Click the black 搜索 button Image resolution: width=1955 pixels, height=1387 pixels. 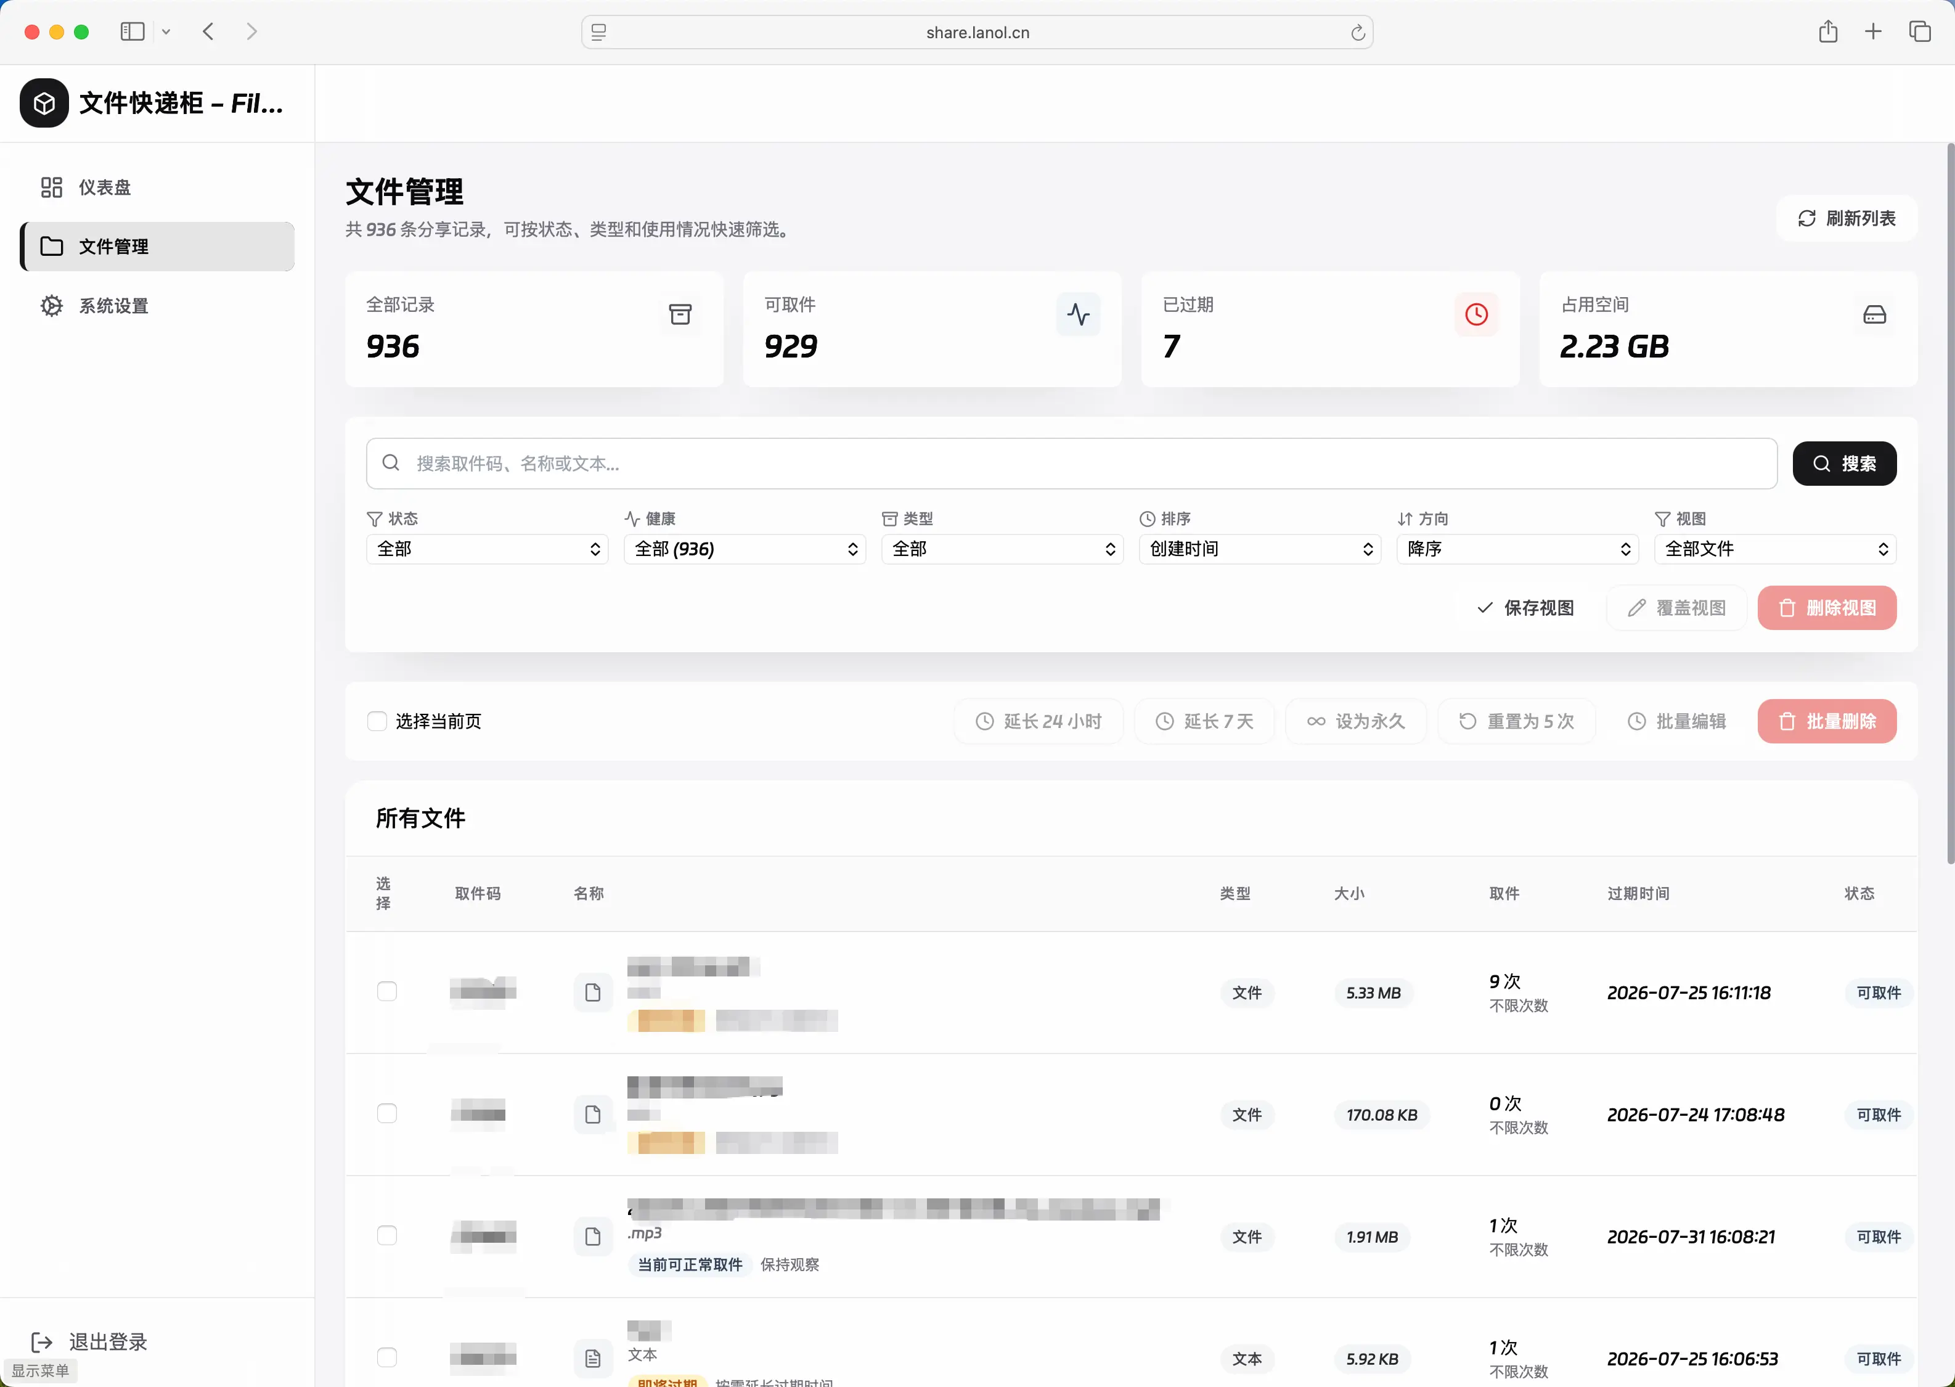point(1844,464)
